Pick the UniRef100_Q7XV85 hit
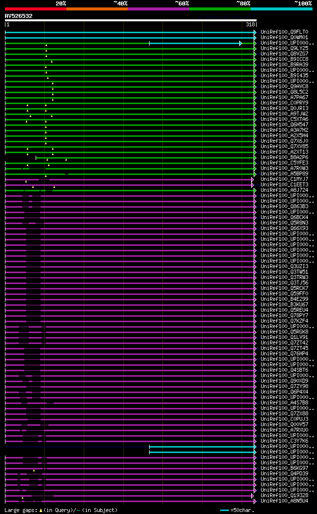 tap(284, 147)
